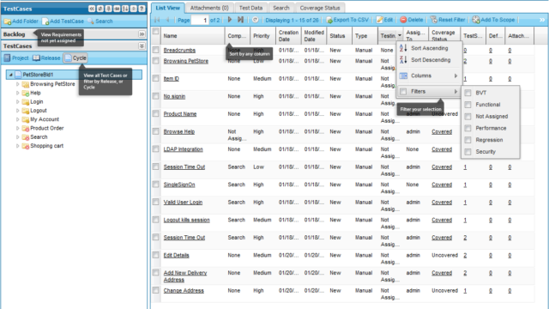
Task: Open help with the question mark icon
Action: point(142,9)
